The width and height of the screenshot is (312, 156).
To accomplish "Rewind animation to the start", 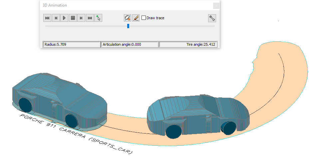I will pyautogui.click(x=47, y=18).
